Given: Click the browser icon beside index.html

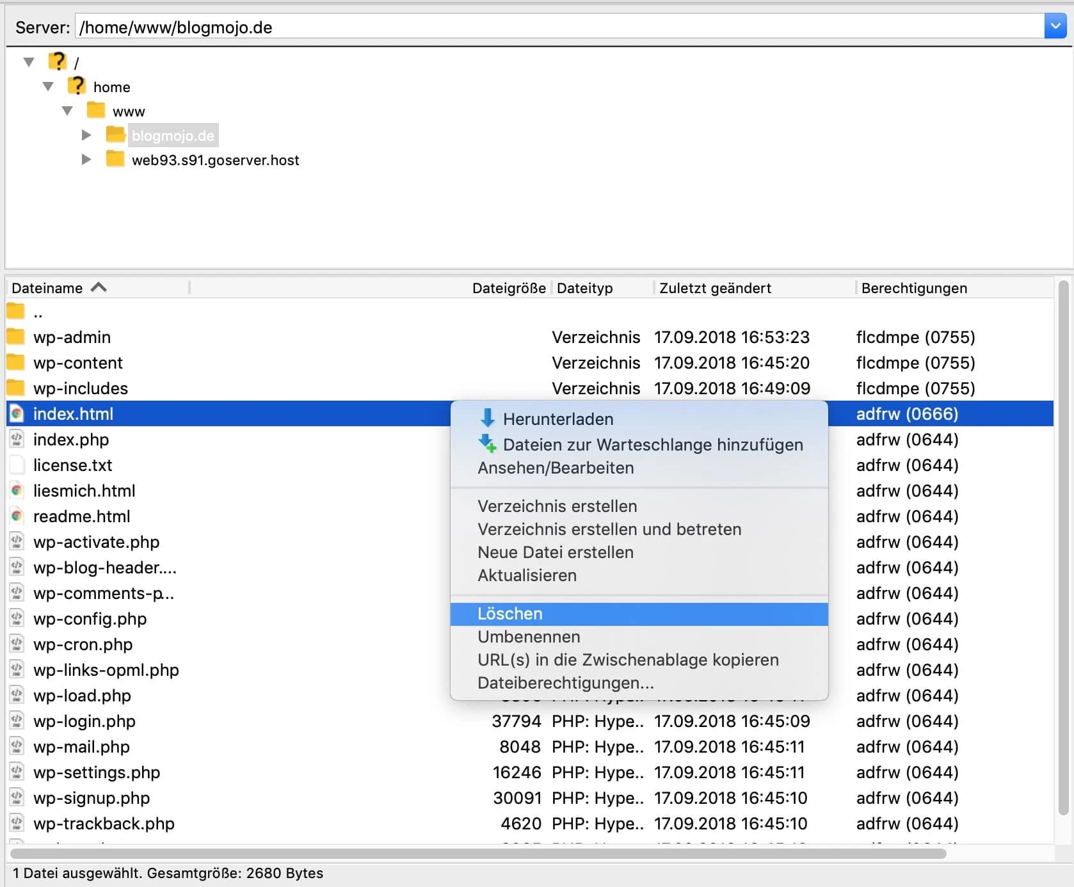Looking at the screenshot, I should [16, 413].
